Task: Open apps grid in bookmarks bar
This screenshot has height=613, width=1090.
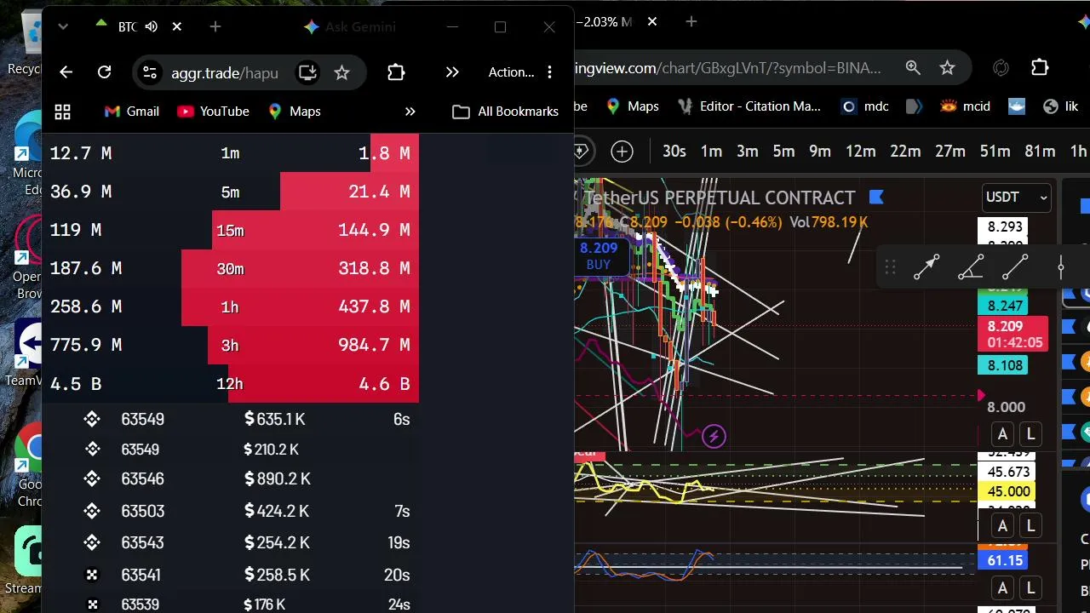Action: click(x=62, y=112)
